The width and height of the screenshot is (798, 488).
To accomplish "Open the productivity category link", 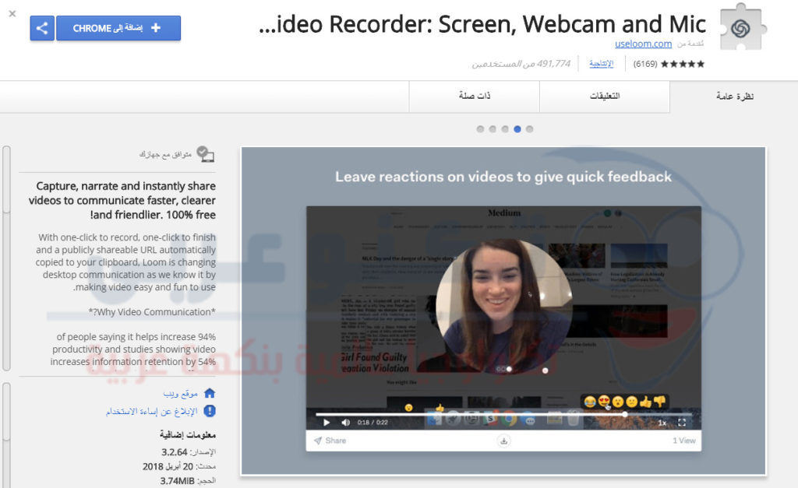I will point(601,64).
